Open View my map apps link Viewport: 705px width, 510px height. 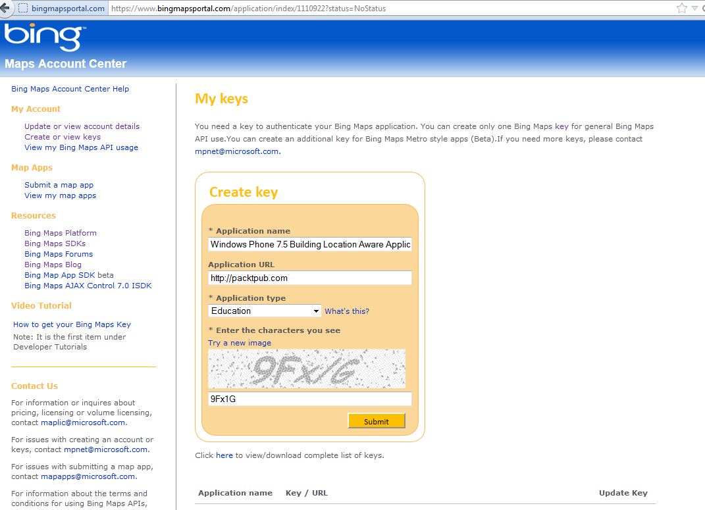61,195
